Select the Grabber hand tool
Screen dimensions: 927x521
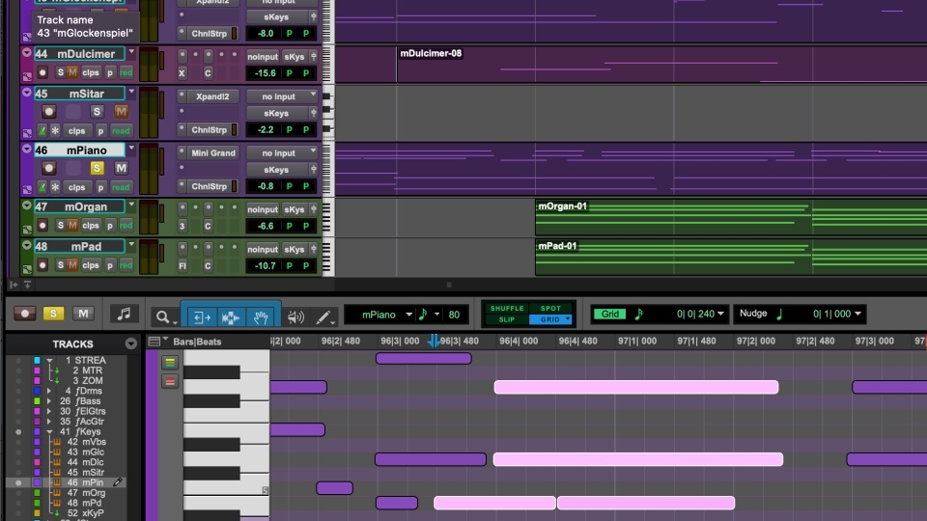[x=260, y=317]
